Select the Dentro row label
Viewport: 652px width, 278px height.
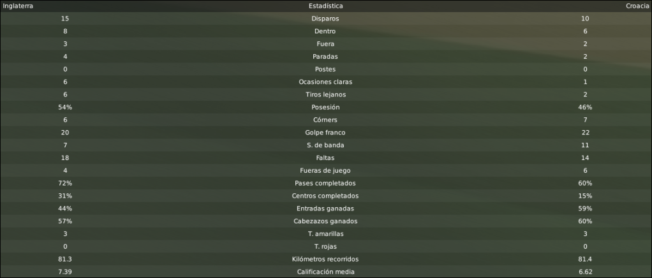point(325,31)
